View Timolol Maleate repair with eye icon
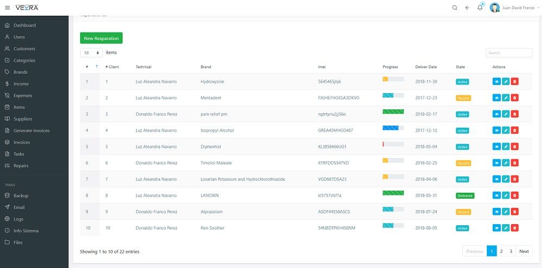 [496, 162]
